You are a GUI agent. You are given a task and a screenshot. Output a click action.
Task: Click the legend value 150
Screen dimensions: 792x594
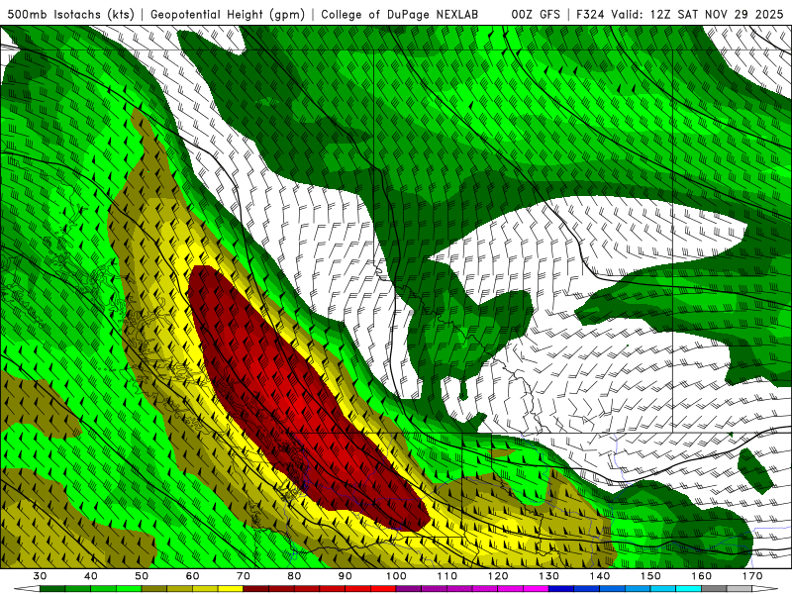tap(650, 576)
